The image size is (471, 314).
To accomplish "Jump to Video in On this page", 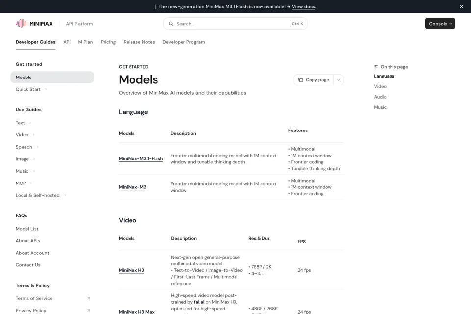I will [380, 86].
